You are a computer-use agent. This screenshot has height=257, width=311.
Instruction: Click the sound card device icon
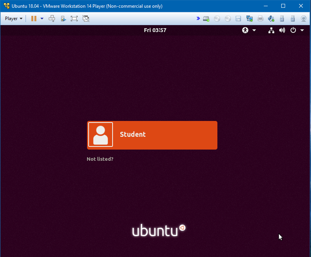271,19
